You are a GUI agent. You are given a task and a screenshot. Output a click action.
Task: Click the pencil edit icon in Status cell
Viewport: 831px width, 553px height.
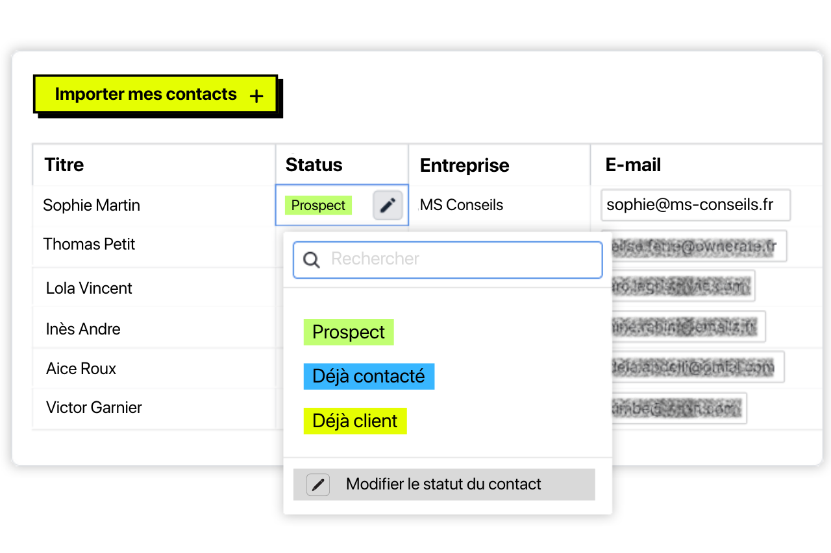pyautogui.click(x=388, y=206)
